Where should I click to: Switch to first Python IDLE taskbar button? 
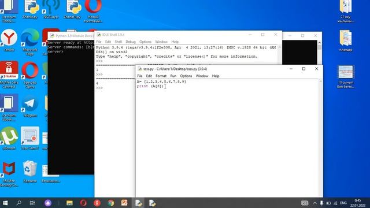[x=138, y=203]
